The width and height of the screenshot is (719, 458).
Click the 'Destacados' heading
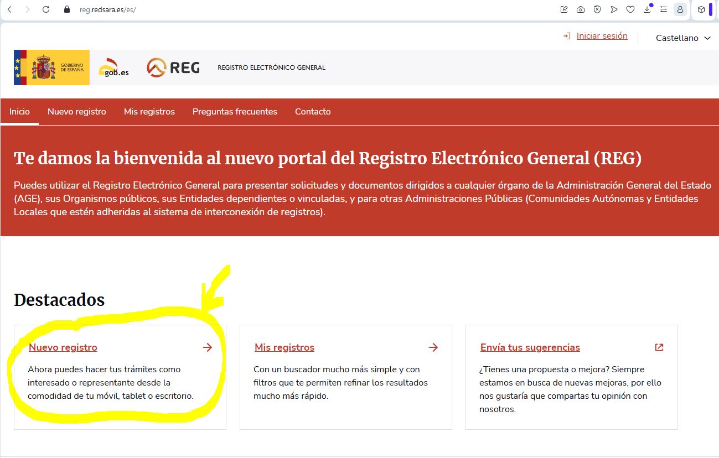(59, 300)
